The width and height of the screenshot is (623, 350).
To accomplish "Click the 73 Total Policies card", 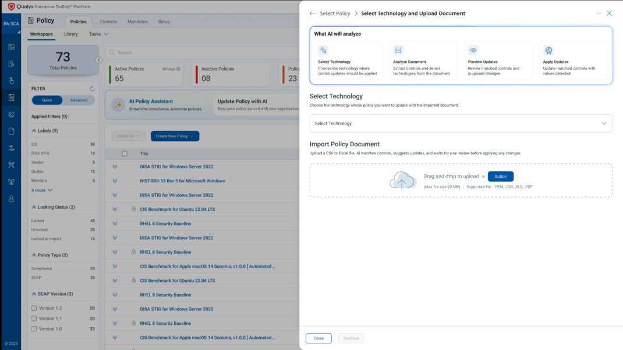I will 63,60.
